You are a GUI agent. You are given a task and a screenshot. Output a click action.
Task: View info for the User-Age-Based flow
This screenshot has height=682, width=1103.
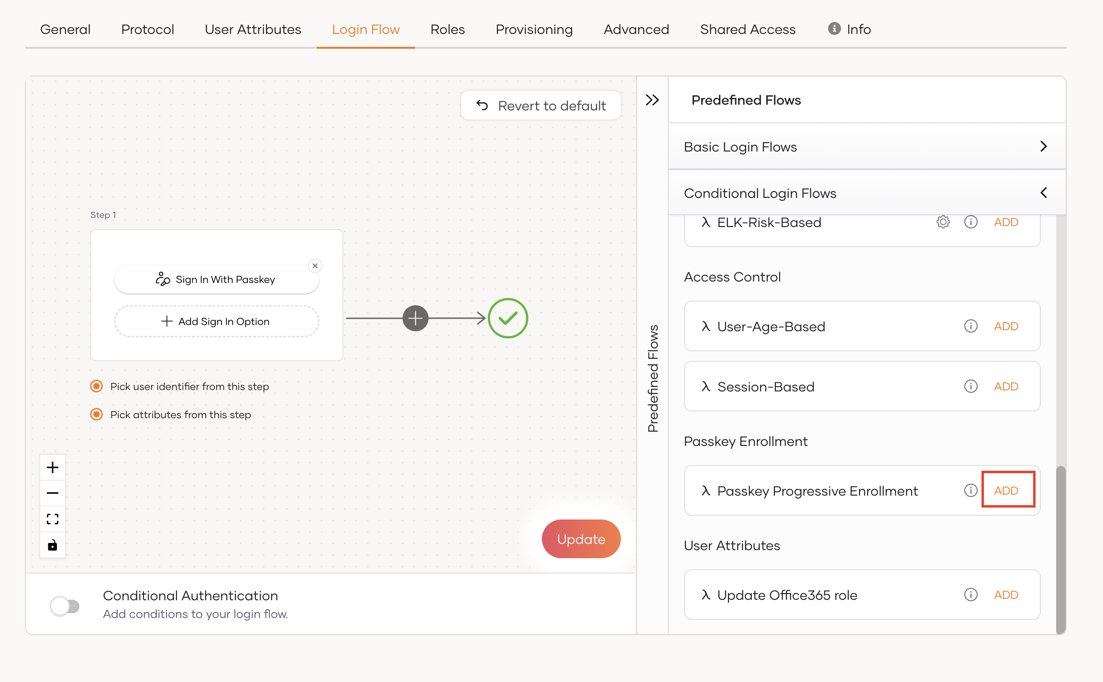point(971,326)
